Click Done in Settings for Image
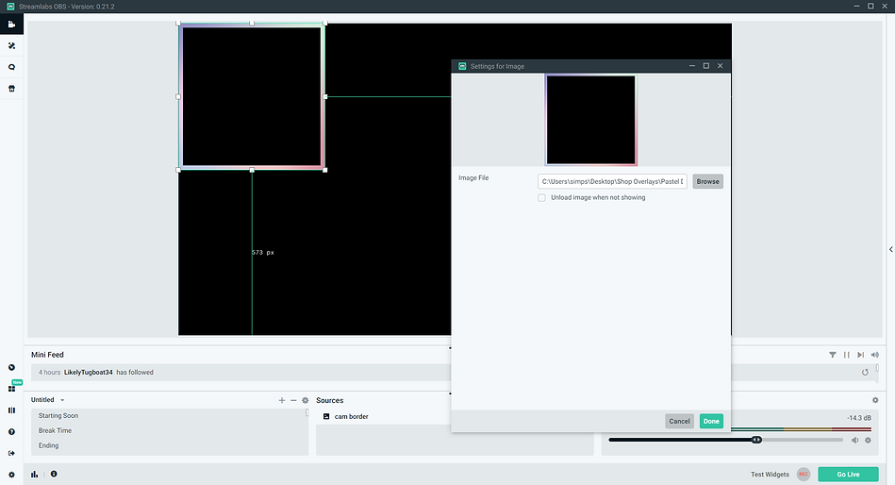 711,421
